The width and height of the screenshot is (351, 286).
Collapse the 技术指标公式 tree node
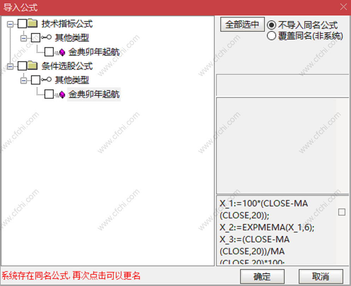pyautogui.click(x=10, y=24)
